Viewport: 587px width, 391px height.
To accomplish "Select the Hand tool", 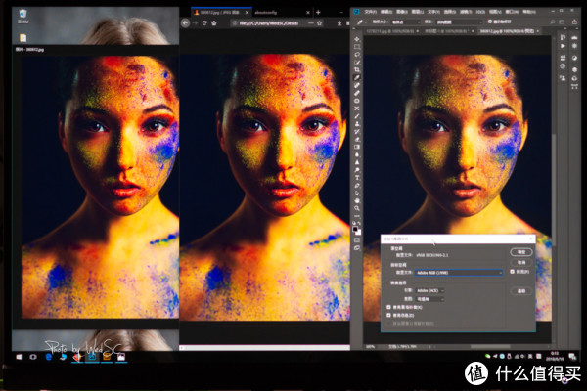I will [357, 201].
